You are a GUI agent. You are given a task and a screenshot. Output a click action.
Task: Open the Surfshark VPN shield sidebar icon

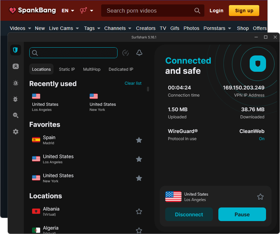tap(16, 50)
